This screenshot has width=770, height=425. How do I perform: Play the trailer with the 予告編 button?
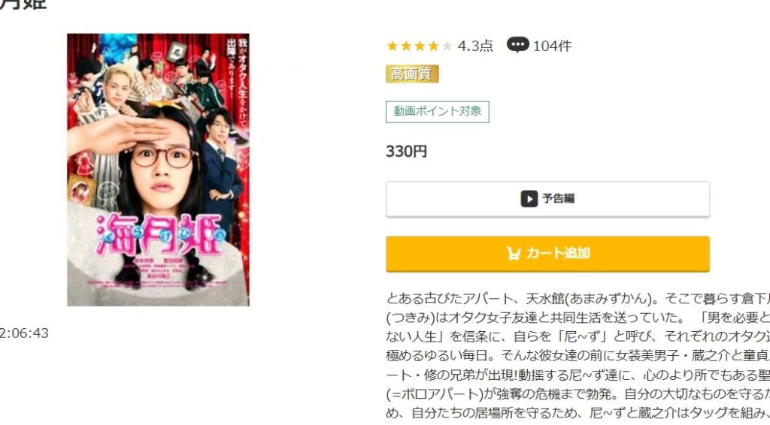(547, 199)
